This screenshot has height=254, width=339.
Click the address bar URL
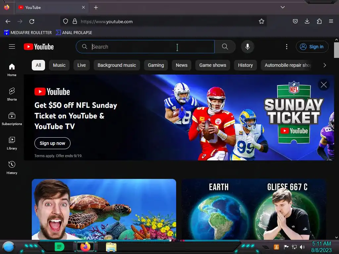(107, 21)
